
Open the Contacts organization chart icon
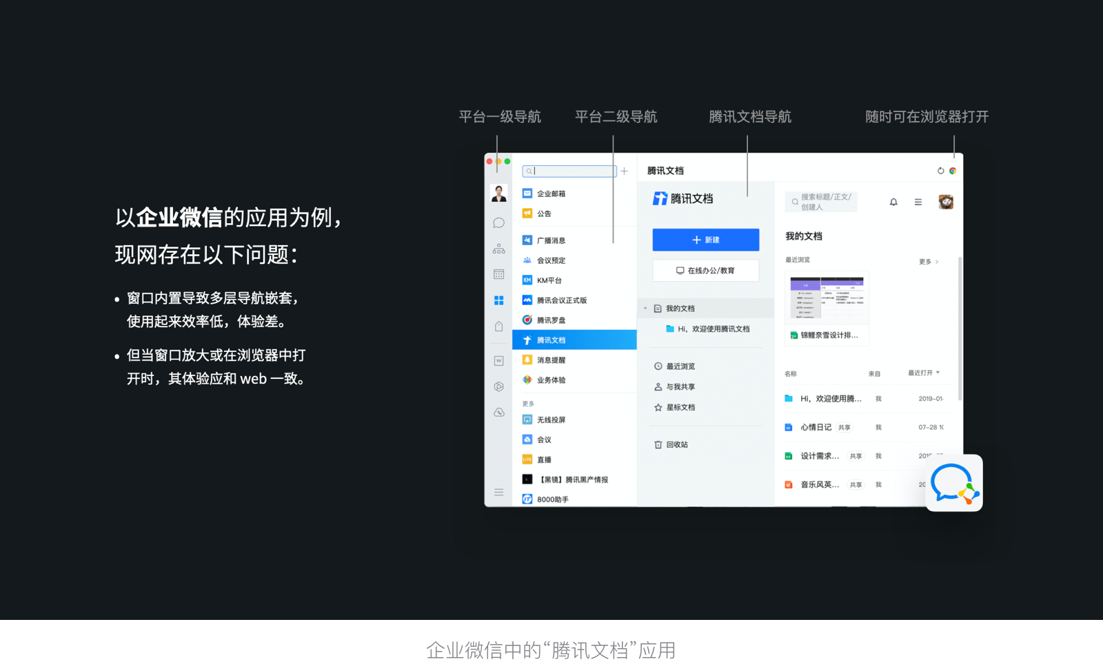(x=498, y=249)
